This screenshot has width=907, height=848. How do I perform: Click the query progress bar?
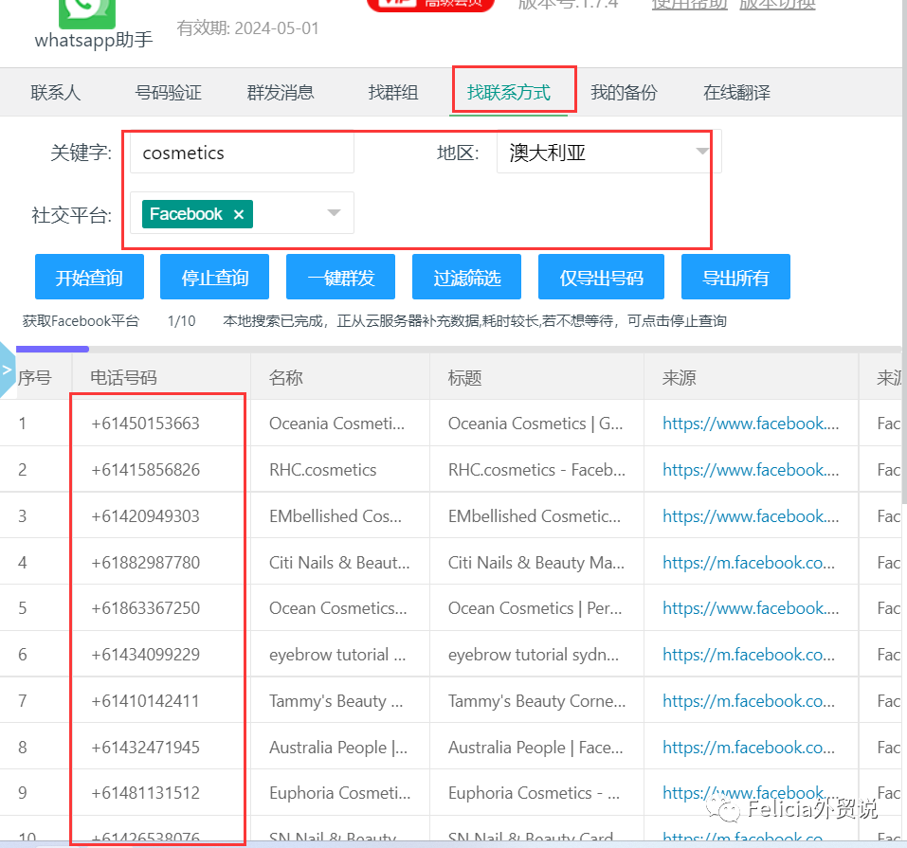point(458,350)
